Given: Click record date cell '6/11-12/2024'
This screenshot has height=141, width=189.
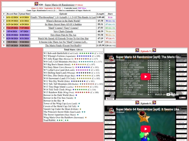Looking at the screenshot, I should point(12,17).
